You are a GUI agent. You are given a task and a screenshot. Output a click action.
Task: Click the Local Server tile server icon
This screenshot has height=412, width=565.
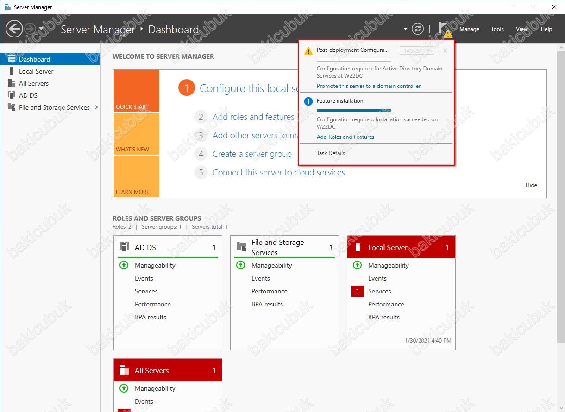click(x=357, y=247)
